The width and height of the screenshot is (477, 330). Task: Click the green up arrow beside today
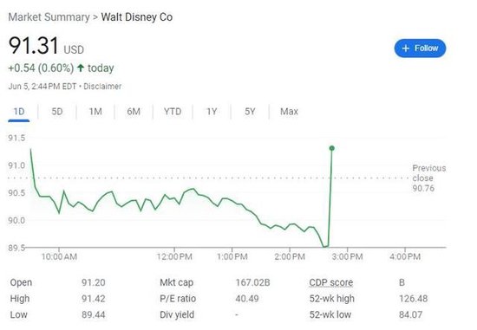[81, 68]
